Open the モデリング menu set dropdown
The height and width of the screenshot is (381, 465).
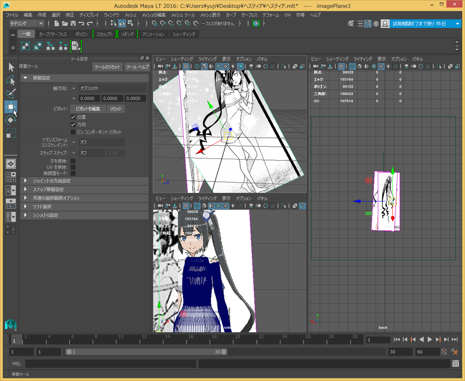pyautogui.click(x=26, y=24)
